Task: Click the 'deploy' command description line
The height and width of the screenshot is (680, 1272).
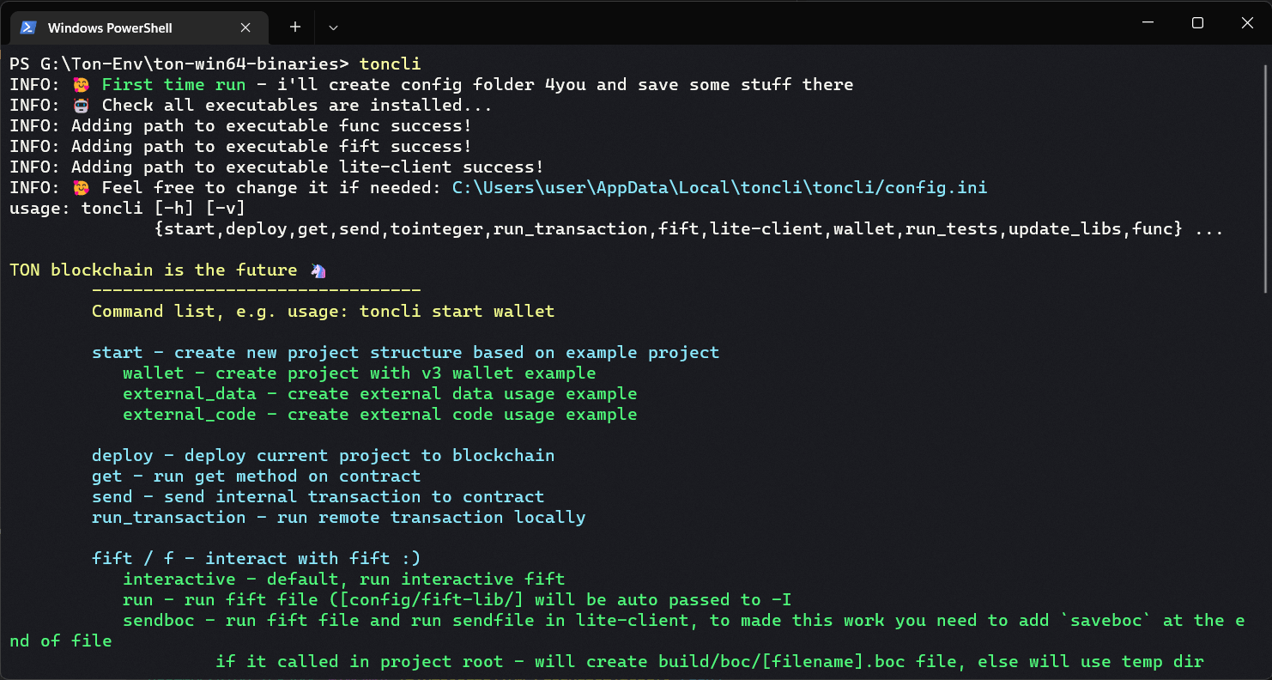Action: pos(324,455)
